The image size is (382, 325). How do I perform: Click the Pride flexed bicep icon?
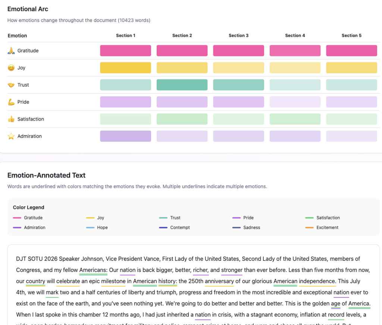pos(11,102)
